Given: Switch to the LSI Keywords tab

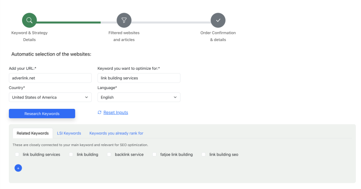Looking at the screenshot, I should [69, 133].
